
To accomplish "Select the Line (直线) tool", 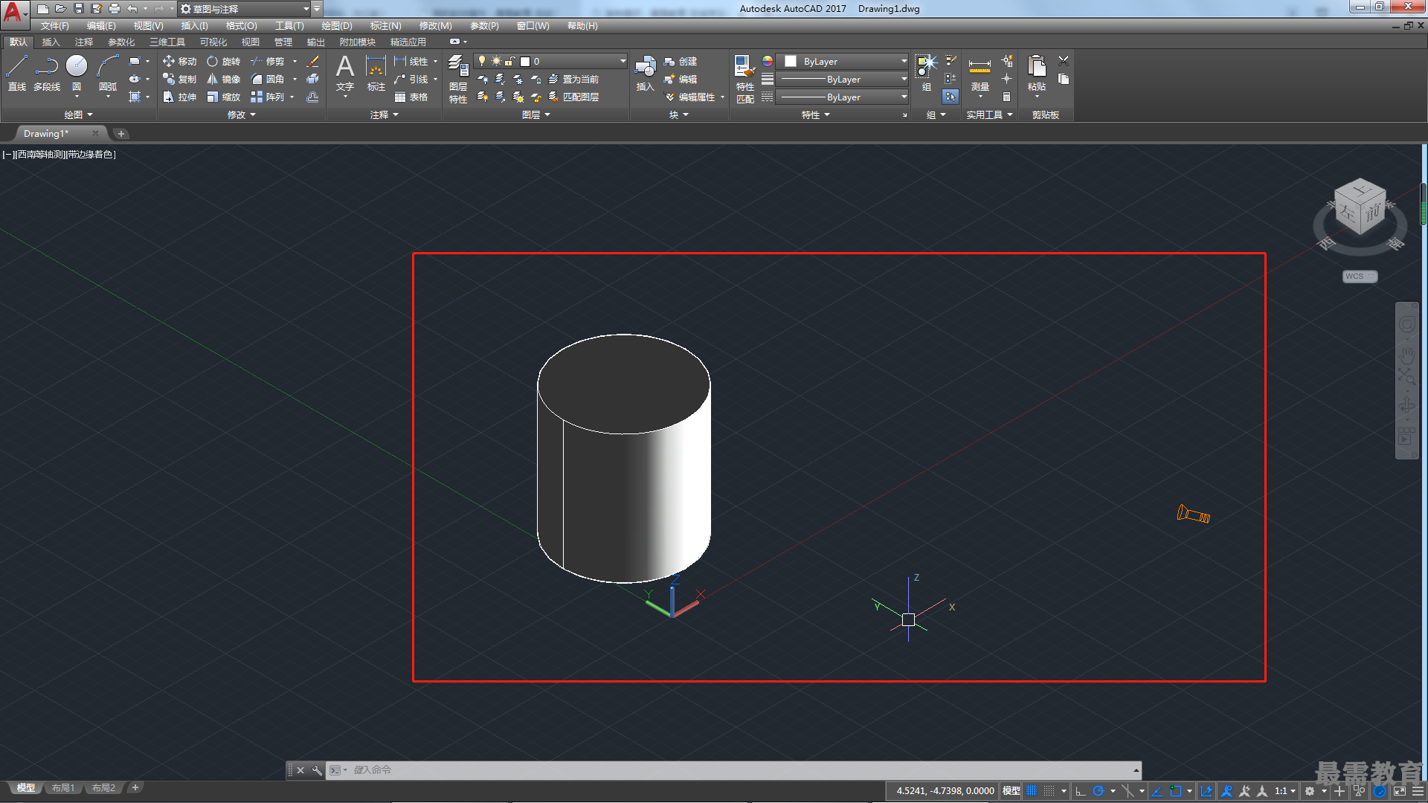I will pyautogui.click(x=16, y=74).
